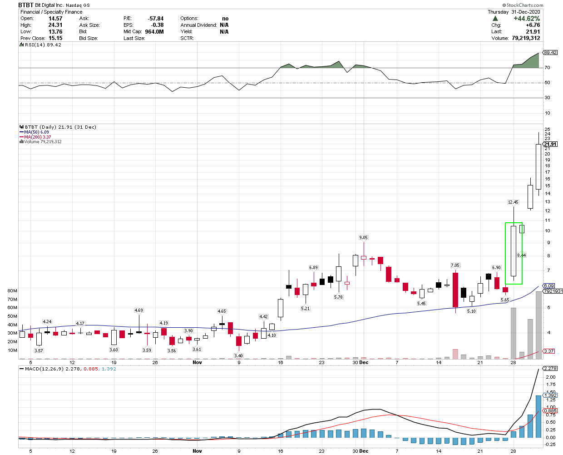This screenshot has height=455, width=563.
Task: Click the green up-arrow change indicator
Action: [x=495, y=19]
